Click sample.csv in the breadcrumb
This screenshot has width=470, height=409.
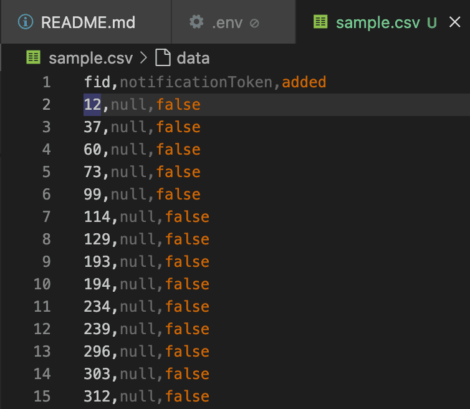click(90, 58)
